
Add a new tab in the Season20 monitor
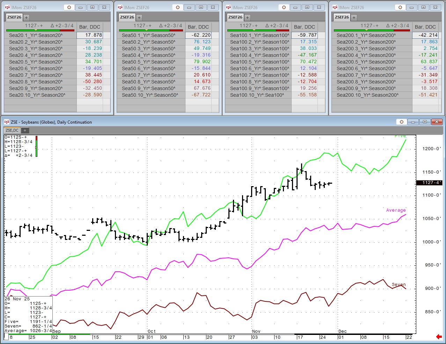pyautogui.click(x=26, y=17)
